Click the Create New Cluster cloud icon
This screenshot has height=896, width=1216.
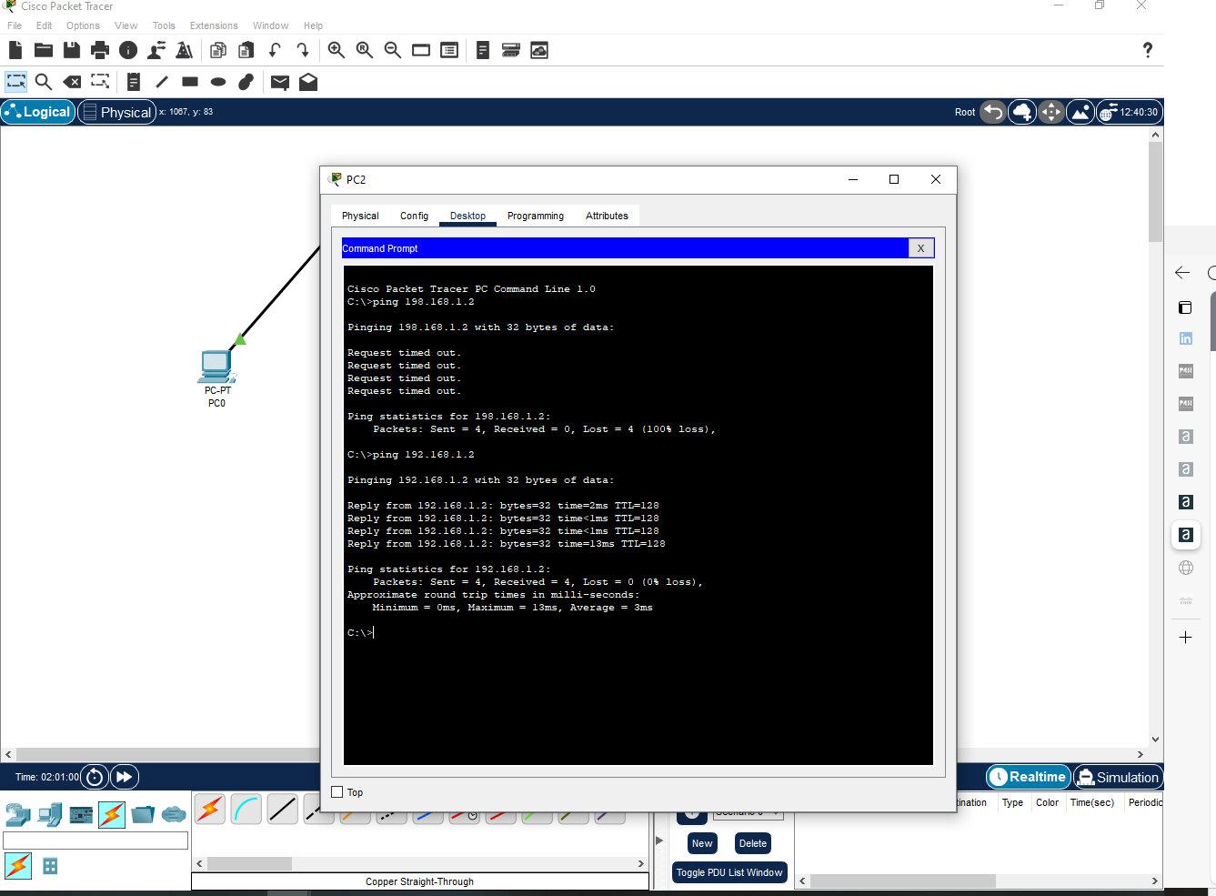pyautogui.click(x=1022, y=112)
